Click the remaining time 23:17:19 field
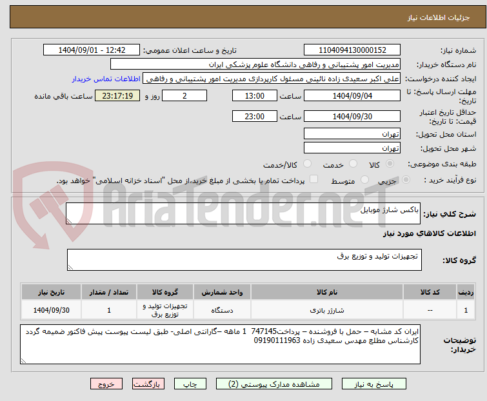 [x=117, y=95]
